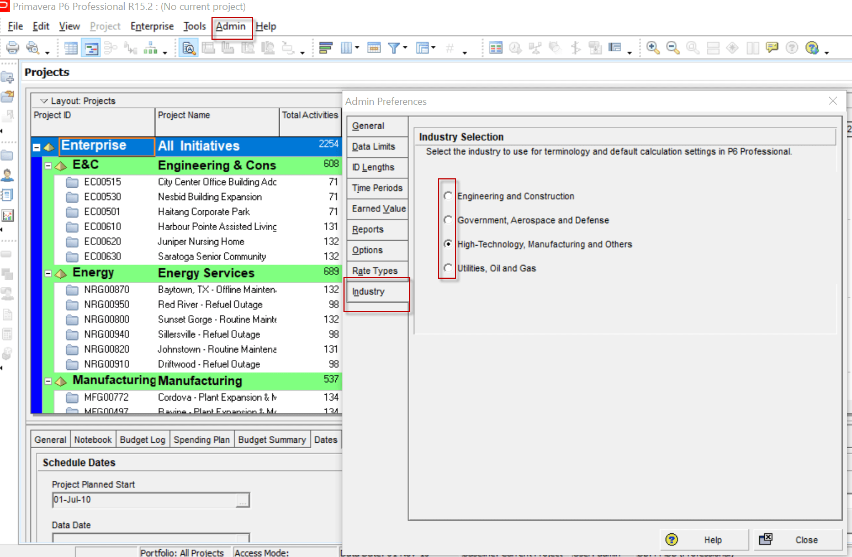Open the View menu
The height and width of the screenshot is (557, 852).
(x=70, y=26)
